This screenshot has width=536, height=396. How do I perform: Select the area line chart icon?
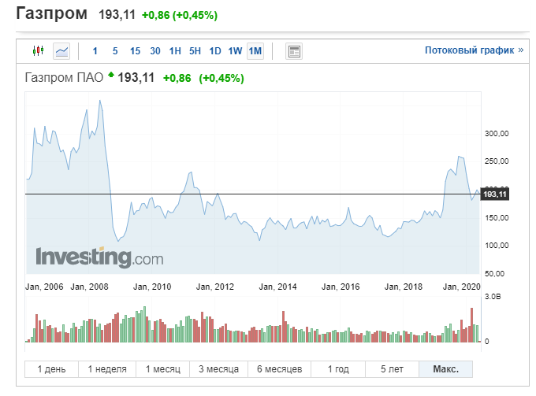click(61, 51)
